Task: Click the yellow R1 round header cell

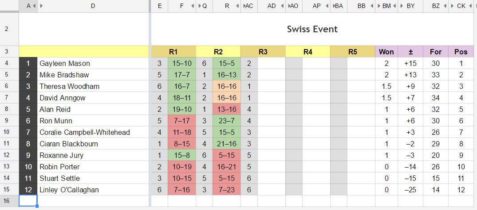Action: click(173, 52)
